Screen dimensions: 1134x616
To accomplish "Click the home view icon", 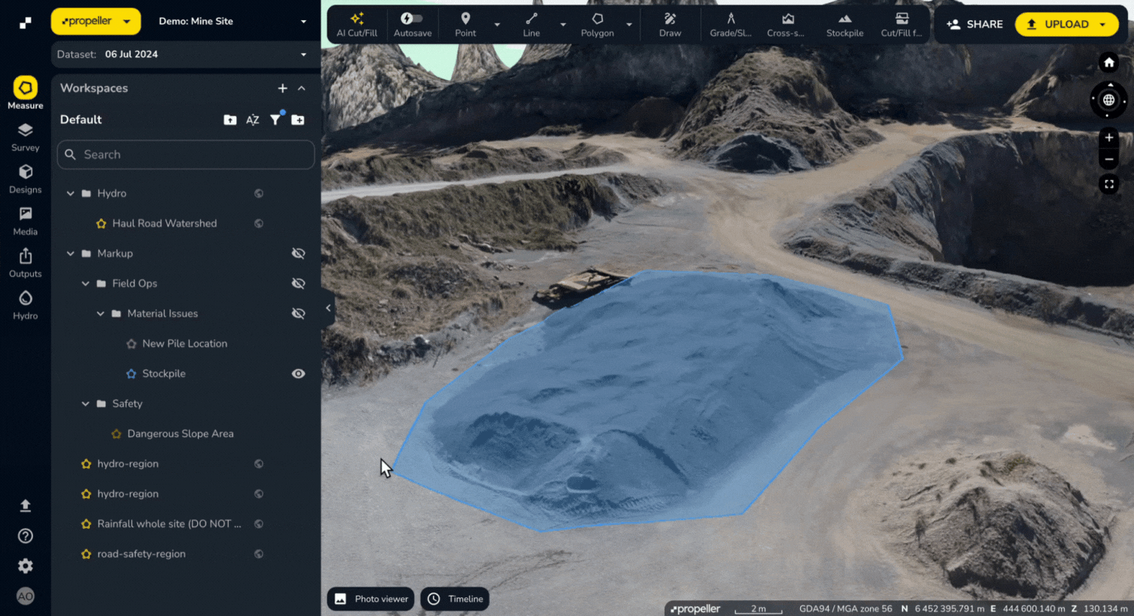I will 1108,62.
